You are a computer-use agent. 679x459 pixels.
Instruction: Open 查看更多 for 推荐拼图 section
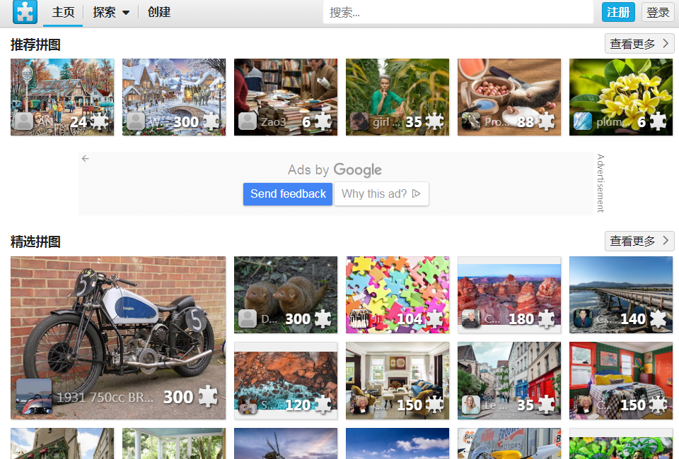point(639,44)
